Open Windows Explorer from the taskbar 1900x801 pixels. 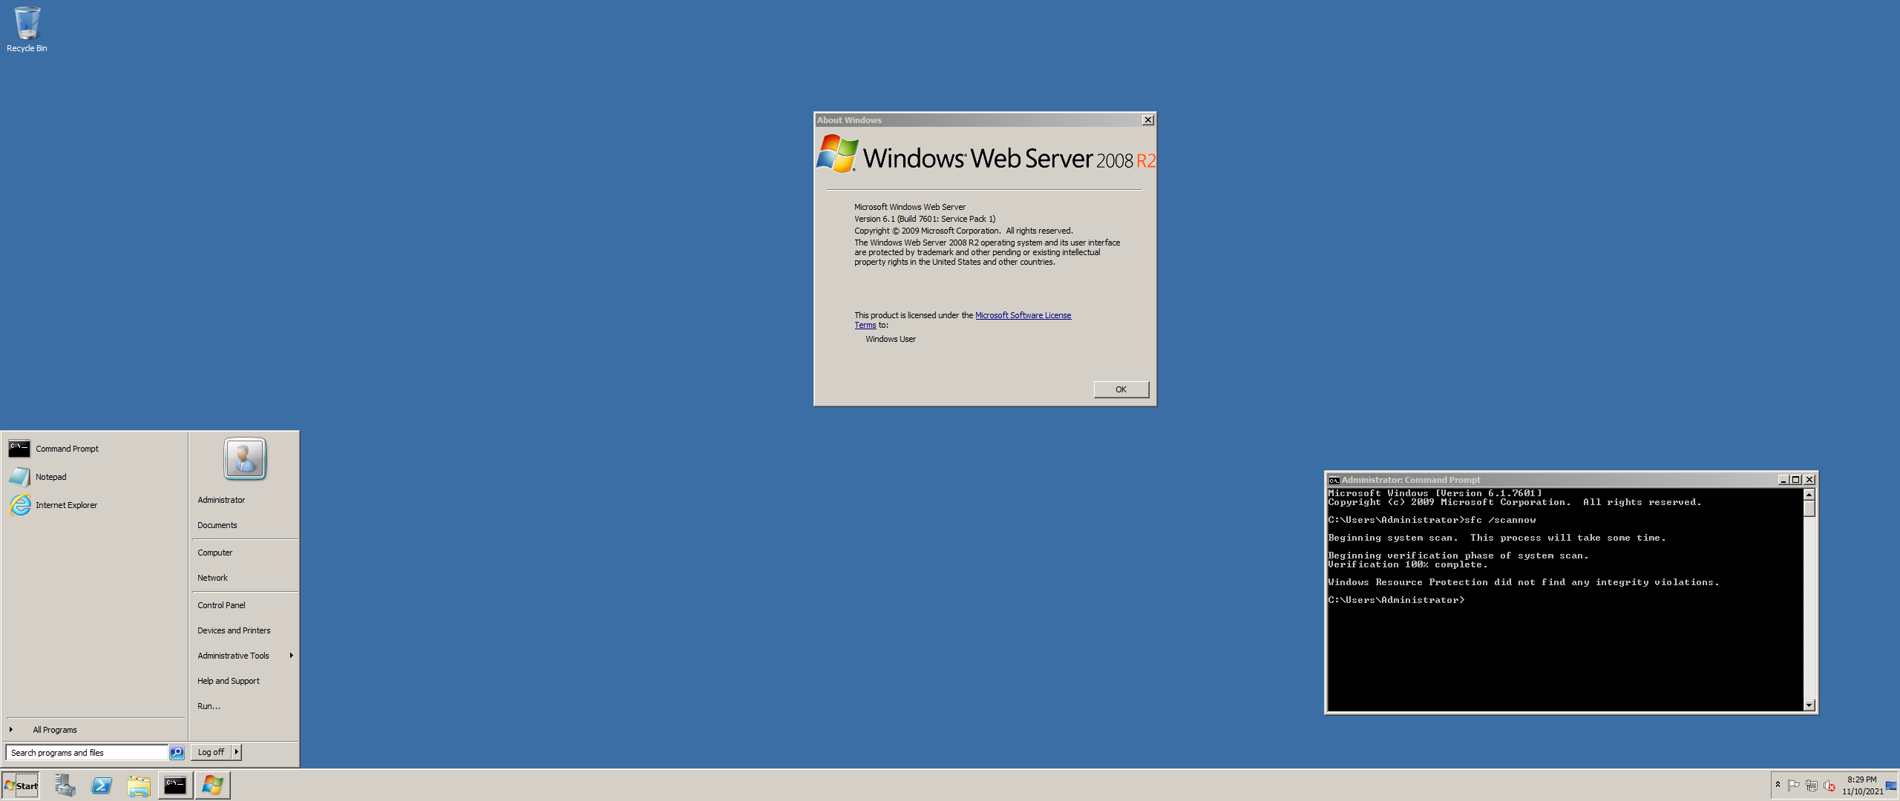coord(139,785)
